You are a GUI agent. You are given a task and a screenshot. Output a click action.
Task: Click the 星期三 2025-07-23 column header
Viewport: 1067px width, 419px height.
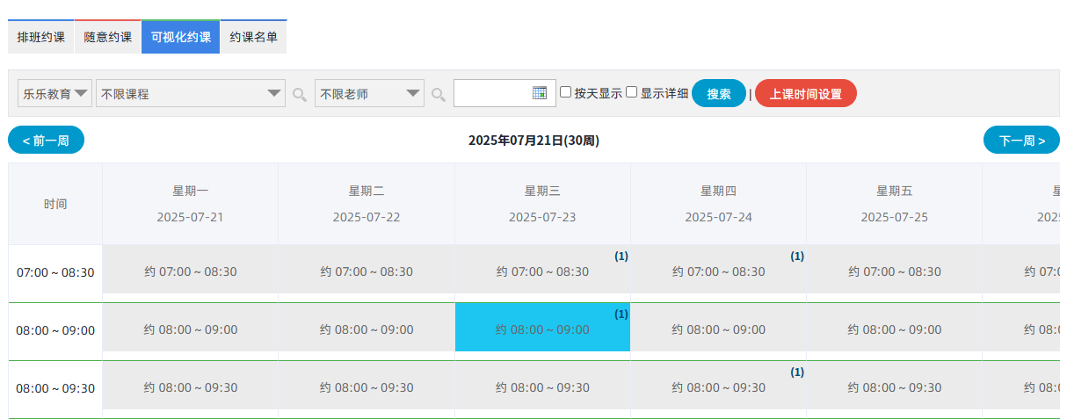pos(542,204)
